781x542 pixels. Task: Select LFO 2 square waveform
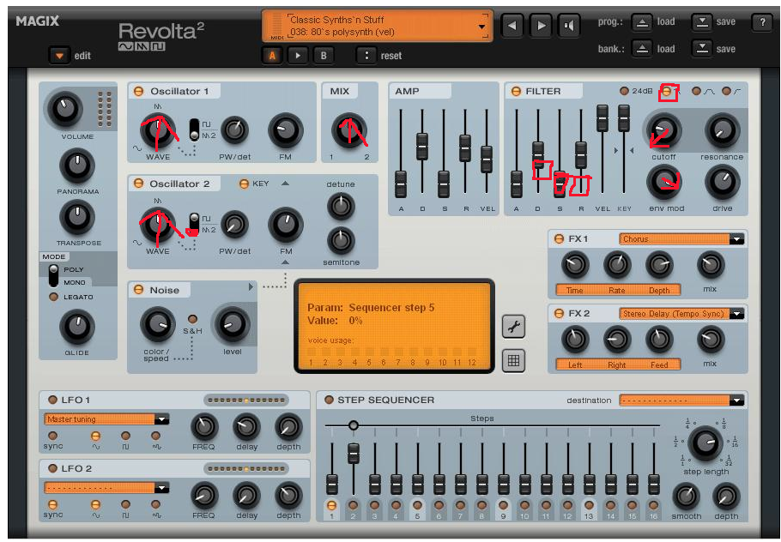tap(125, 504)
